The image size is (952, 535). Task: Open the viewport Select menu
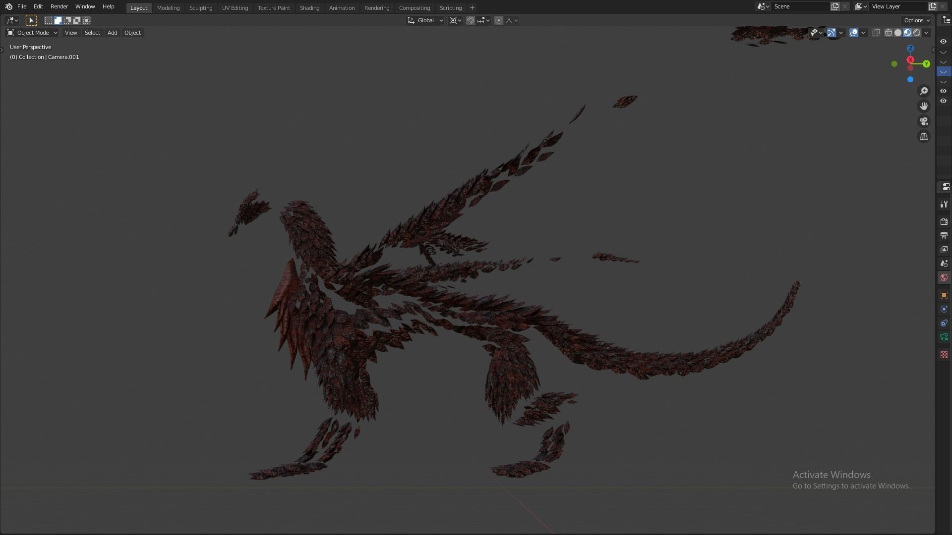[92, 33]
